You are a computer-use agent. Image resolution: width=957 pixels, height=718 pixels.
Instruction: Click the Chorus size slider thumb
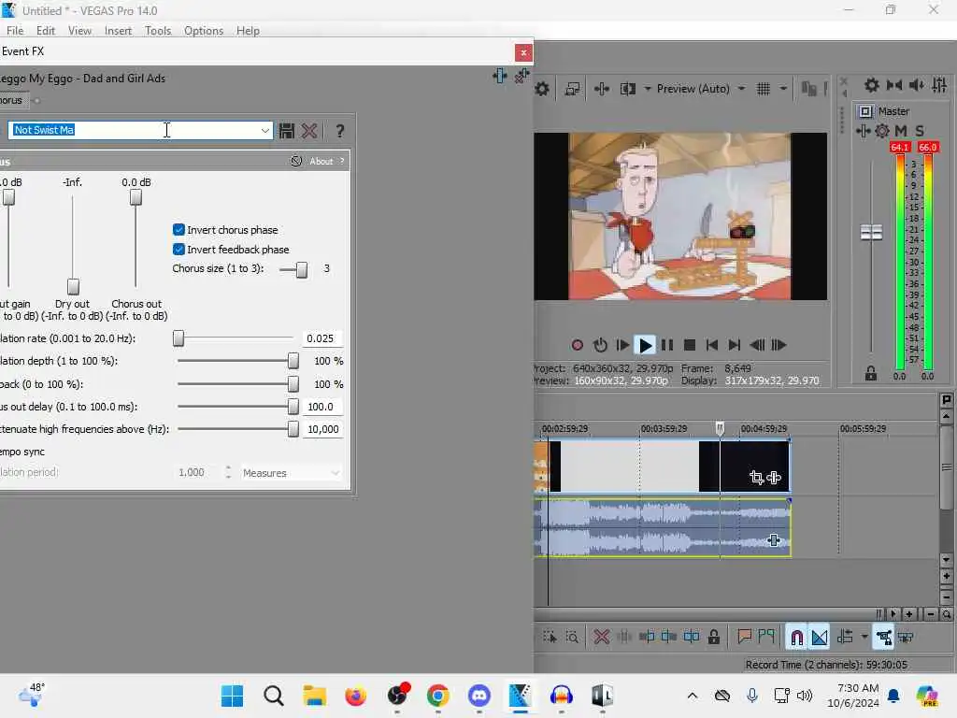pos(302,269)
